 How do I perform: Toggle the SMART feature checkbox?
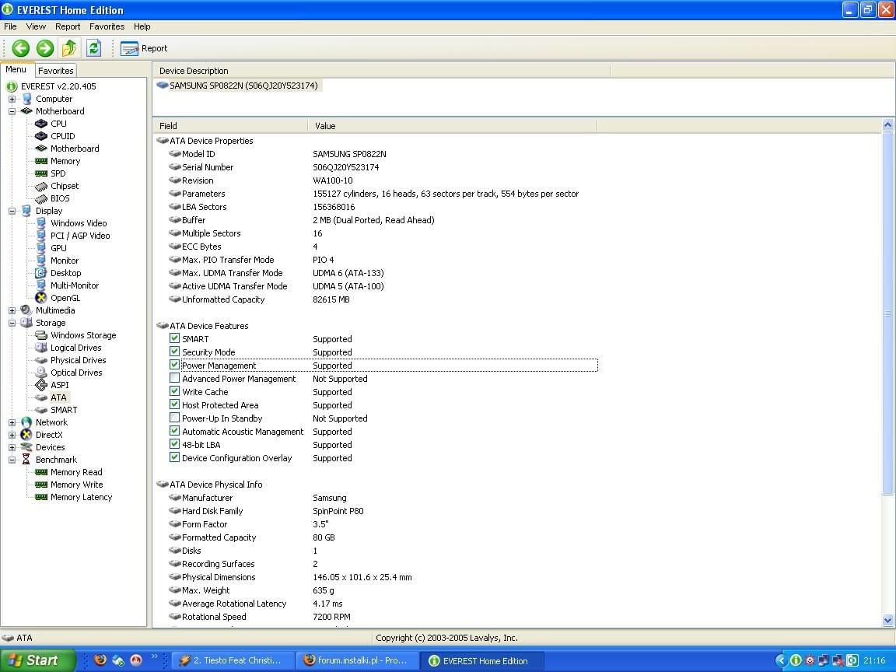[x=174, y=338]
